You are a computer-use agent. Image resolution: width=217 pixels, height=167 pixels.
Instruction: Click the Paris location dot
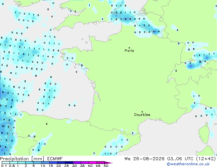pyautogui.click(x=129, y=48)
